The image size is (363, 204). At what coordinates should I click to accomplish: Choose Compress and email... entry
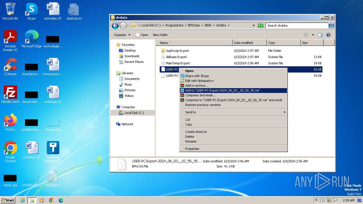[233, 95]
